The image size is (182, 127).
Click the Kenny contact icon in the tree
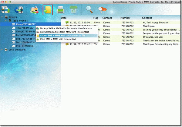pyautogui.click(x=13, y=24)
